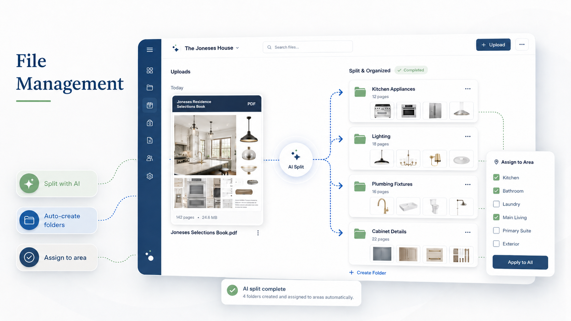Click the search magnifier icon
This screenshot has height=321, width=571.
click(x=269, y=47)
